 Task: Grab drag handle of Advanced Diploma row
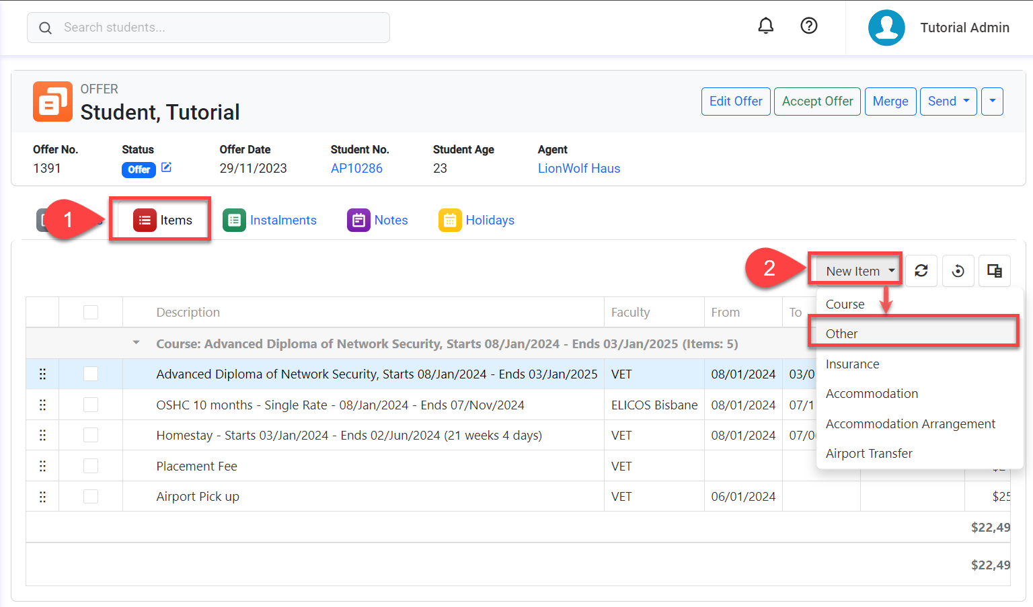(x=42, y=374)
